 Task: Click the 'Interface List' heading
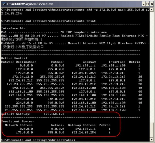[14, 28]
